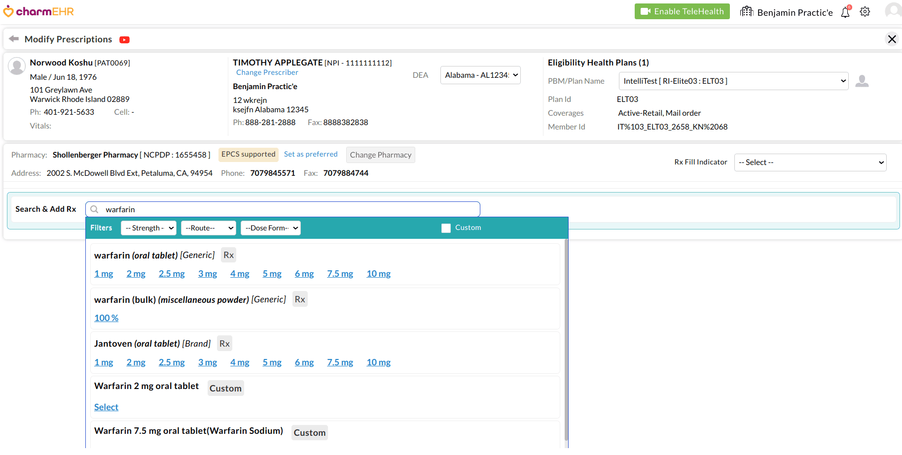Open the DEA Alabama dropdown

[x=480, y=75]
